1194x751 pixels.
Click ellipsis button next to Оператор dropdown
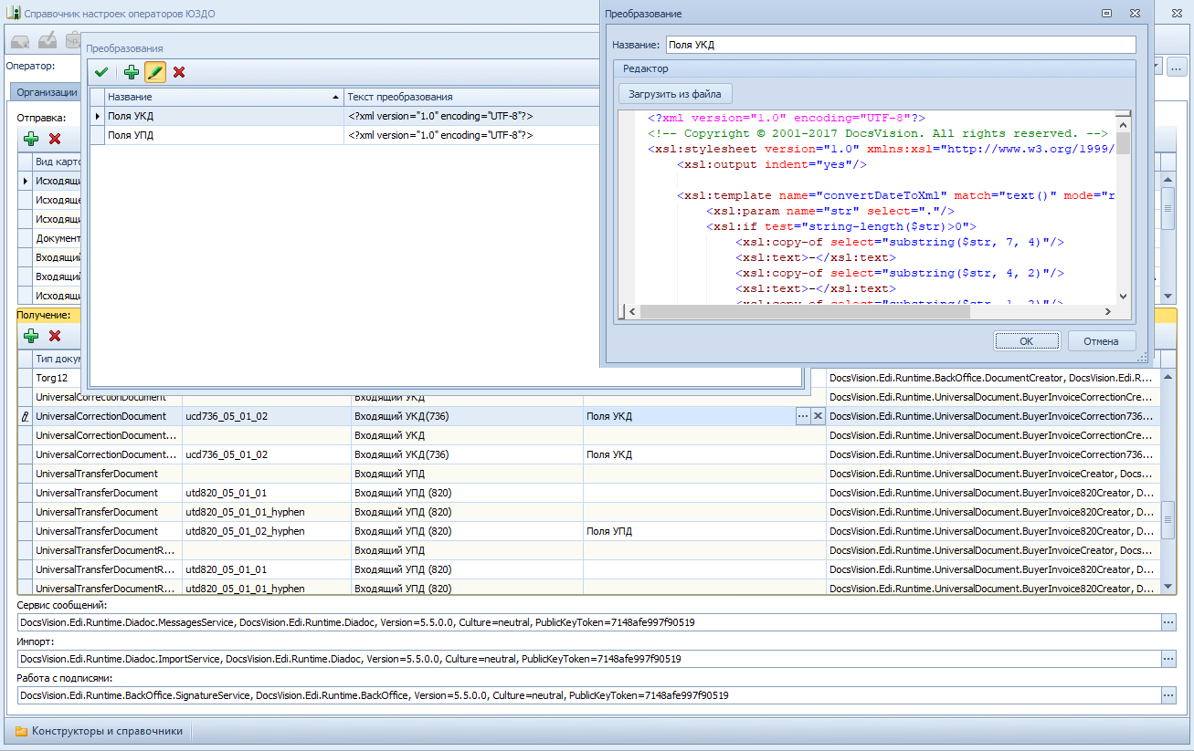point(1177,67)
